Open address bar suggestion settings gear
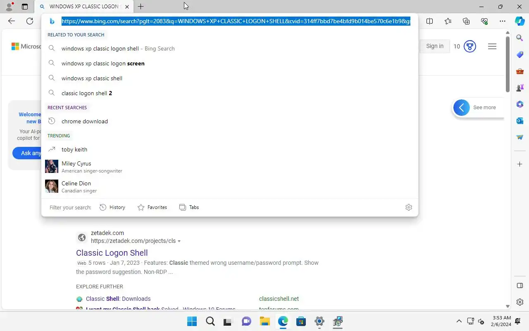The width and height of the screenshot is (529, 331). click(409, 207)
